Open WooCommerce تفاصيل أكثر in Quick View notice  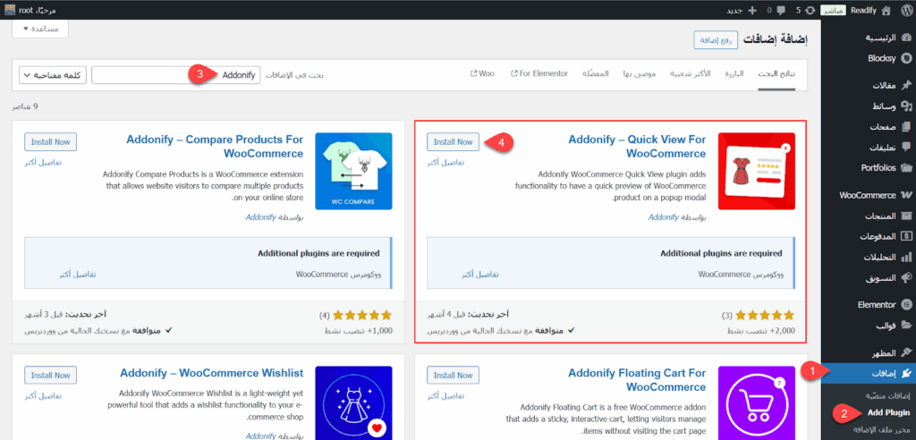(480, 274)
